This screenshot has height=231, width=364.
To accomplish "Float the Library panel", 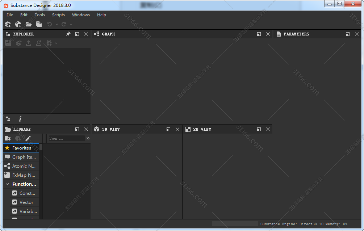I will pyautogui.click(x=77, y=129).
